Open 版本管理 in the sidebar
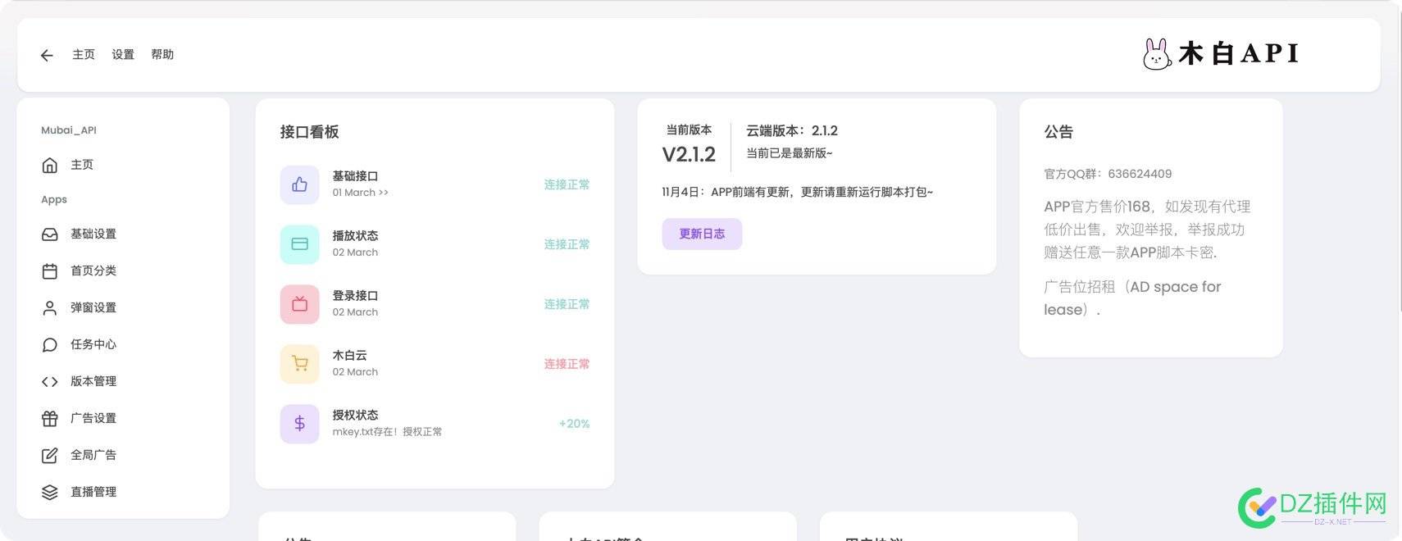 click(93, 382)
